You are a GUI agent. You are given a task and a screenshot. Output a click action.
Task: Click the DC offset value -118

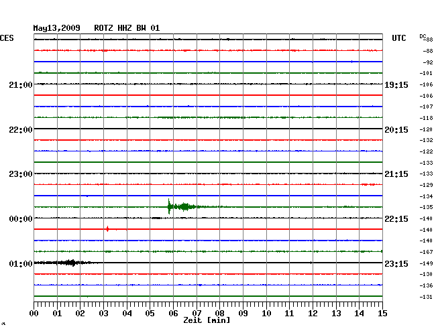click(426, 118)
